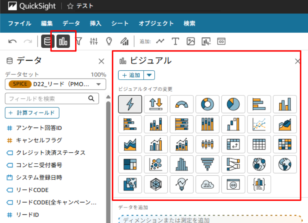Undo the last action
The width and height of the screenshot is (308, 223).
(x=12, y=42)
